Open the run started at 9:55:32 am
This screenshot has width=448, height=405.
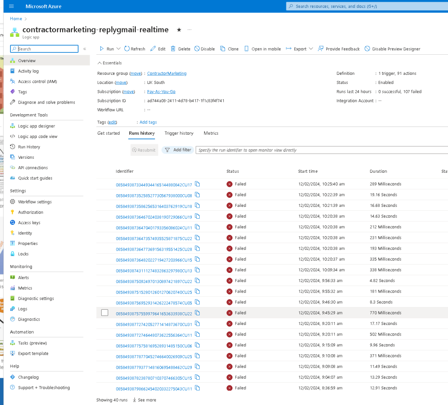[154, 292]
